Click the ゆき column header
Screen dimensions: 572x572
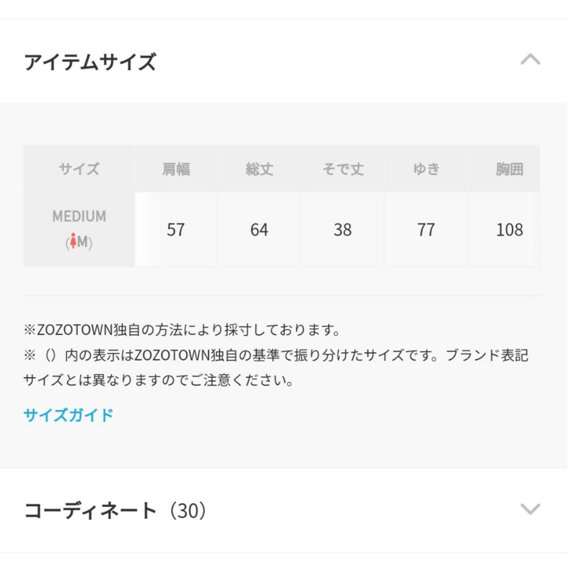pos(426,169)
